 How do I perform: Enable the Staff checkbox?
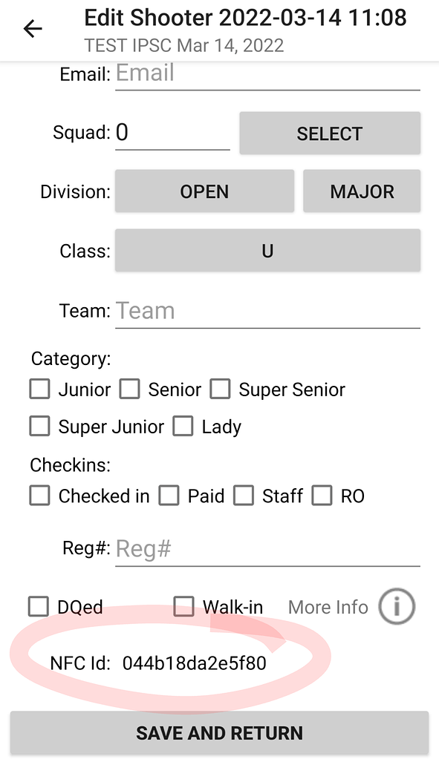(x=244, y=496)
